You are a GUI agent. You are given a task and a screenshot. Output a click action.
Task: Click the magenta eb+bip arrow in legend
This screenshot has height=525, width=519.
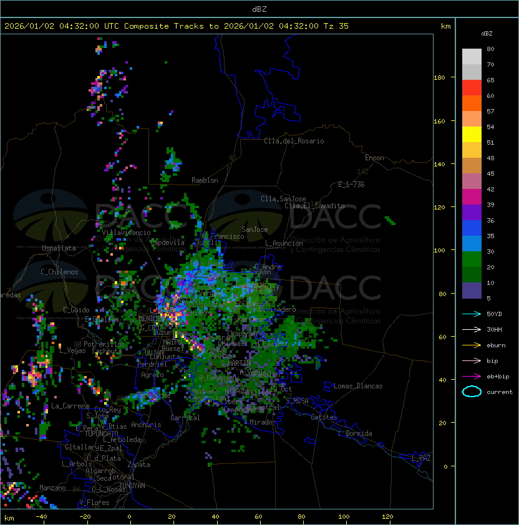(472, 377)
